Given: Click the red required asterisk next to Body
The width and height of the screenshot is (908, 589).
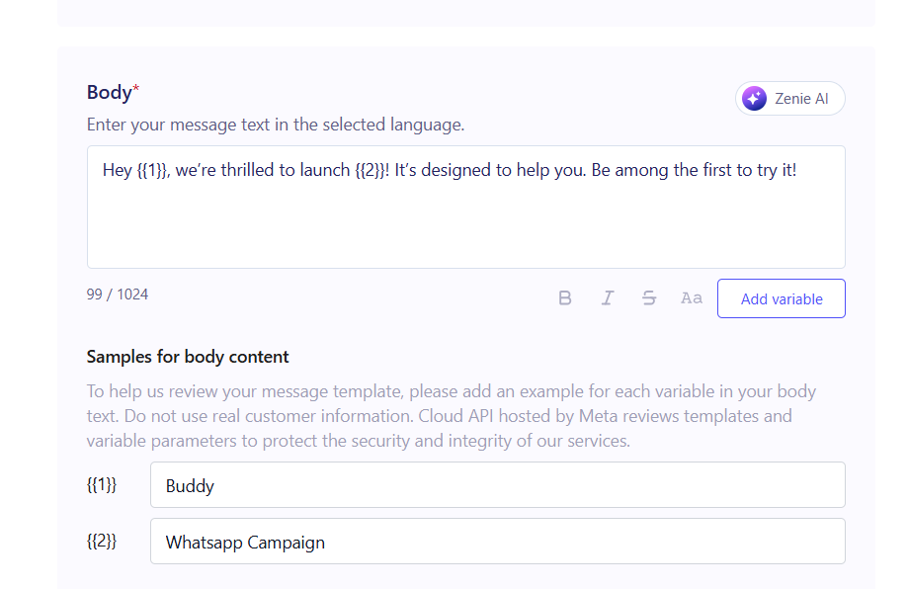Looking at the screenshot, I should (136, 91).
